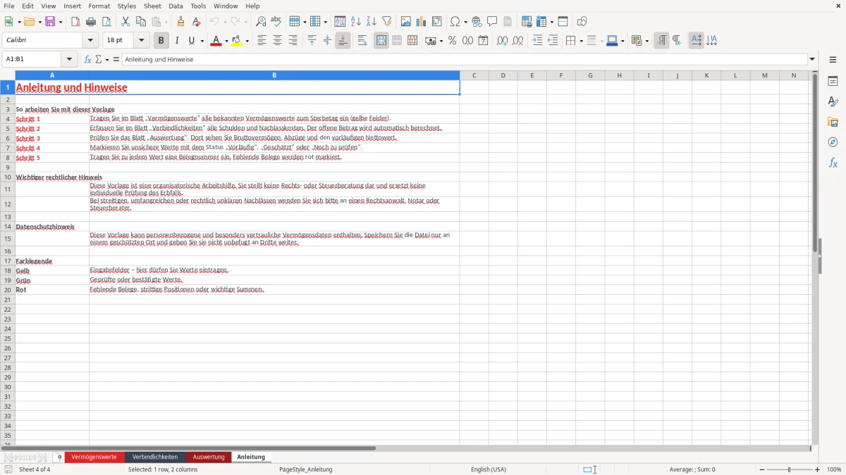
Task: Cut the selection with the scissors icon
Action: [x=125, y=22]
